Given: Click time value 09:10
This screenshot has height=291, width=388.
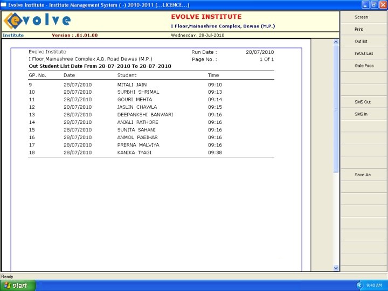Looking at the screenshot, I should [215, 85].
